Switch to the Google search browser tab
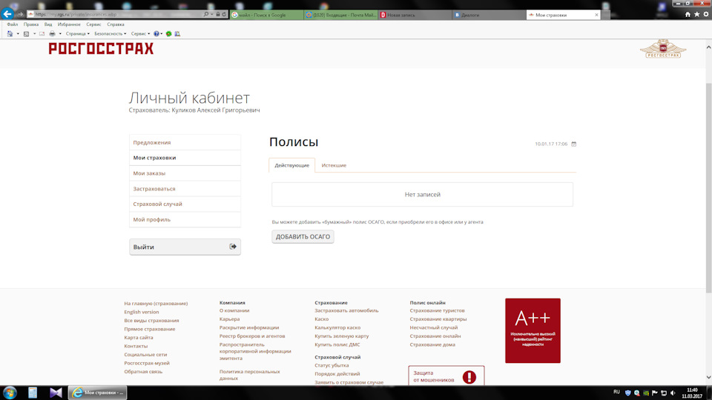The width and height of the screenshot is (712, 400). (266, 15)
